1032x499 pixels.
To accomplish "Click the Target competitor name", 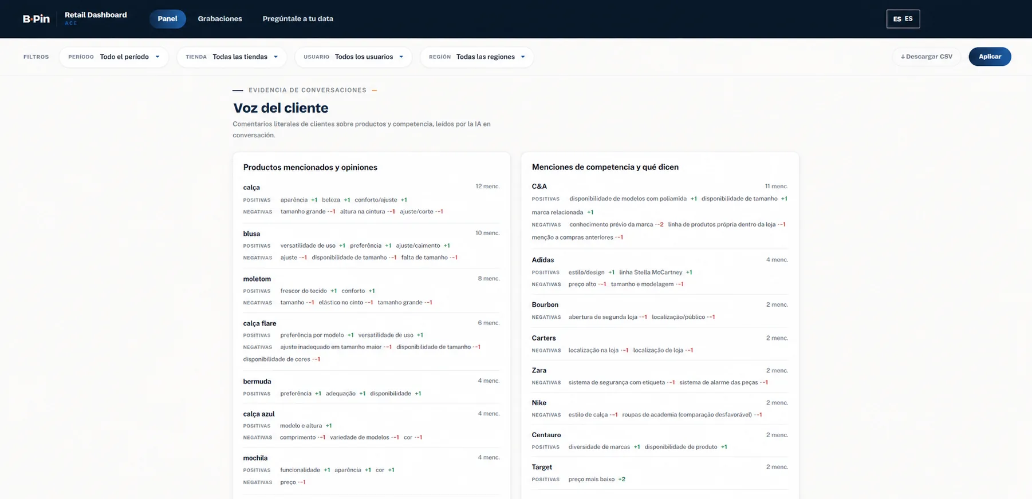I will 542,467.
